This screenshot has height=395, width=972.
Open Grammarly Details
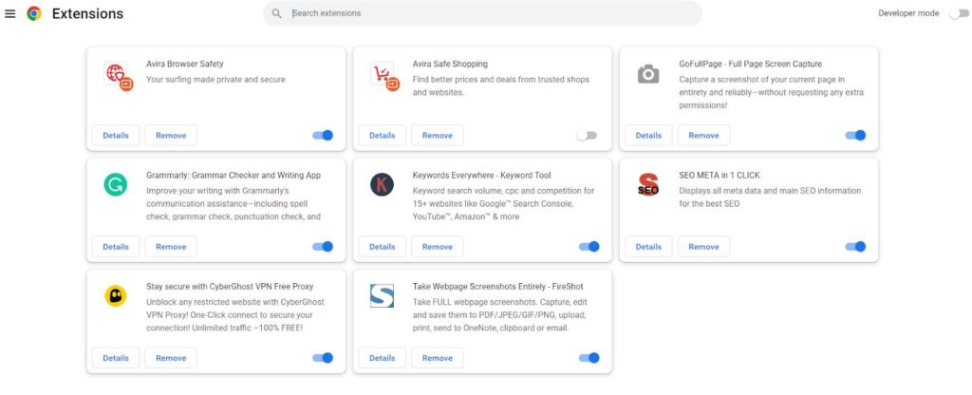click(116, 246)
